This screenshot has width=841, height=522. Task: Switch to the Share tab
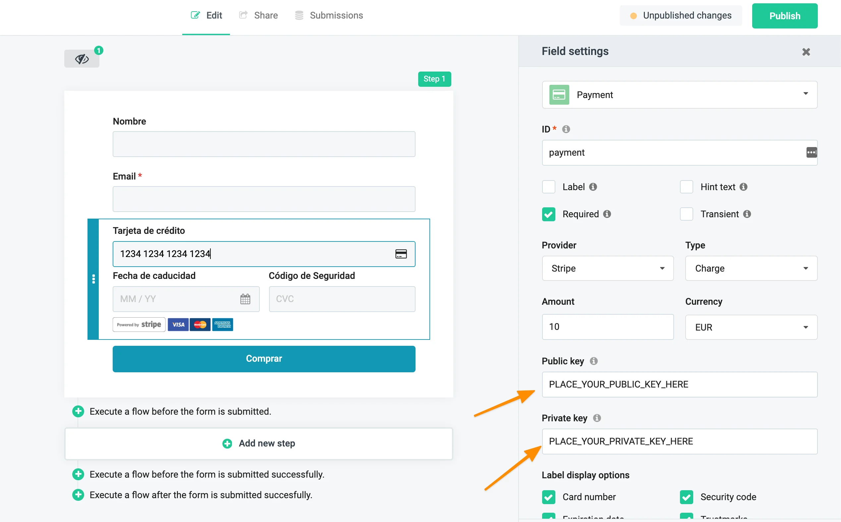click(x=258, y=16)
